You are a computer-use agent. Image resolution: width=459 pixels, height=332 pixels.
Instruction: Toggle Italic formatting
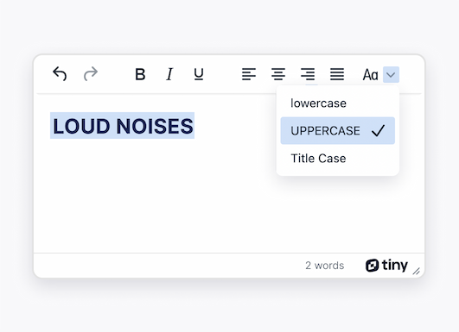click(x=169, y=74)
